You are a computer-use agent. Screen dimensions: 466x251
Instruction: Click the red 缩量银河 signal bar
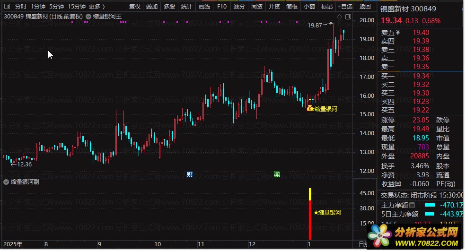[x=310, y=220]
